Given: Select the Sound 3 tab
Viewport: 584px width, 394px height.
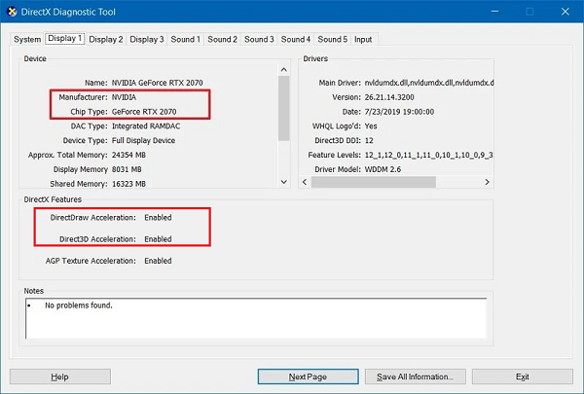Looking at the screenshot, I should click(x=259, y=39).
